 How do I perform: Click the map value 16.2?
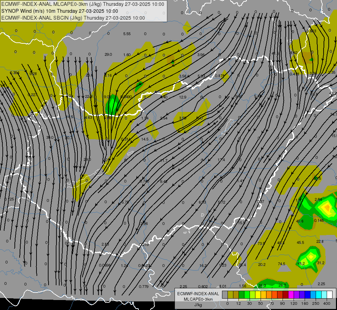pyautogui.click(x=203, y=266)
